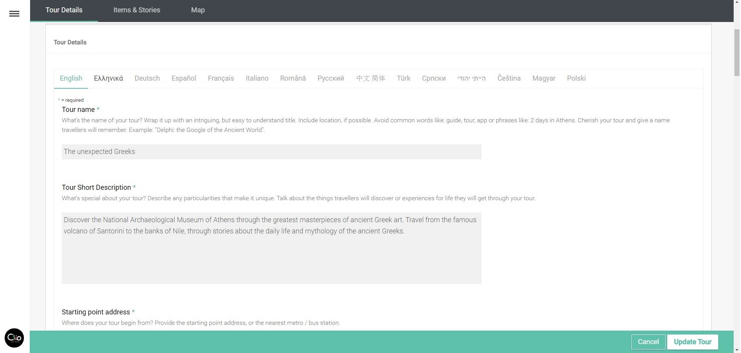Select the English language tab
This screenshot has width=741, height=353.
pos(71,78)
